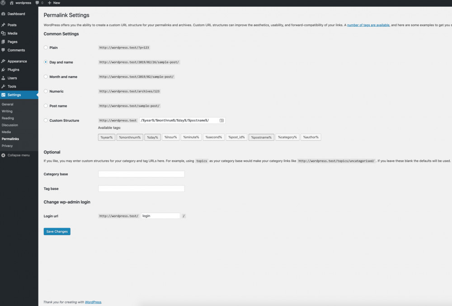Open the Posts menu
The width and height of the screenshot is (452, 306).
19,25
